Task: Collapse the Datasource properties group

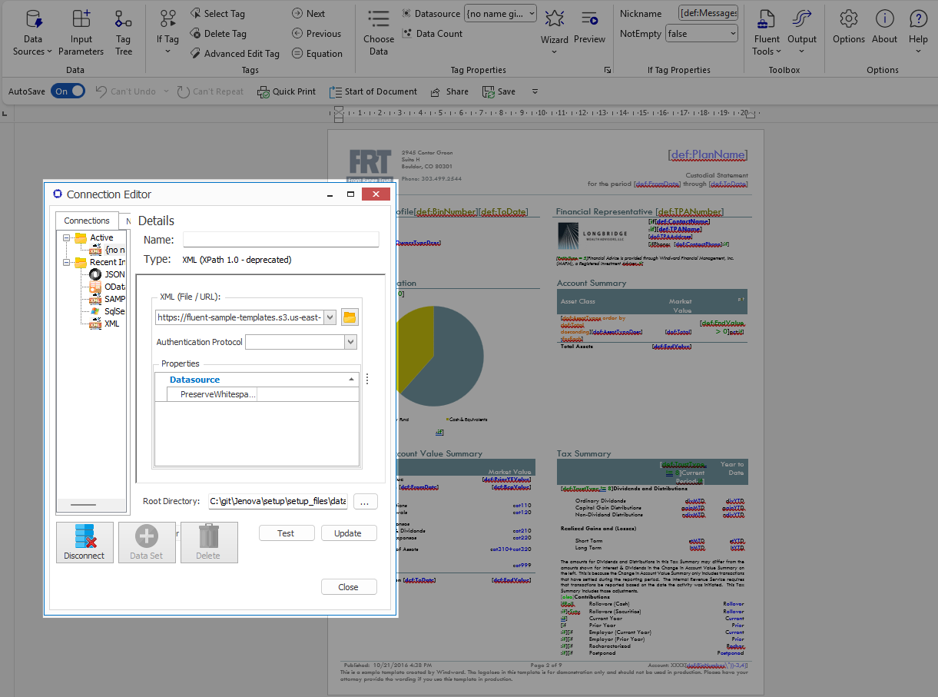Action: pyautogui.click(x=352, y=380)
